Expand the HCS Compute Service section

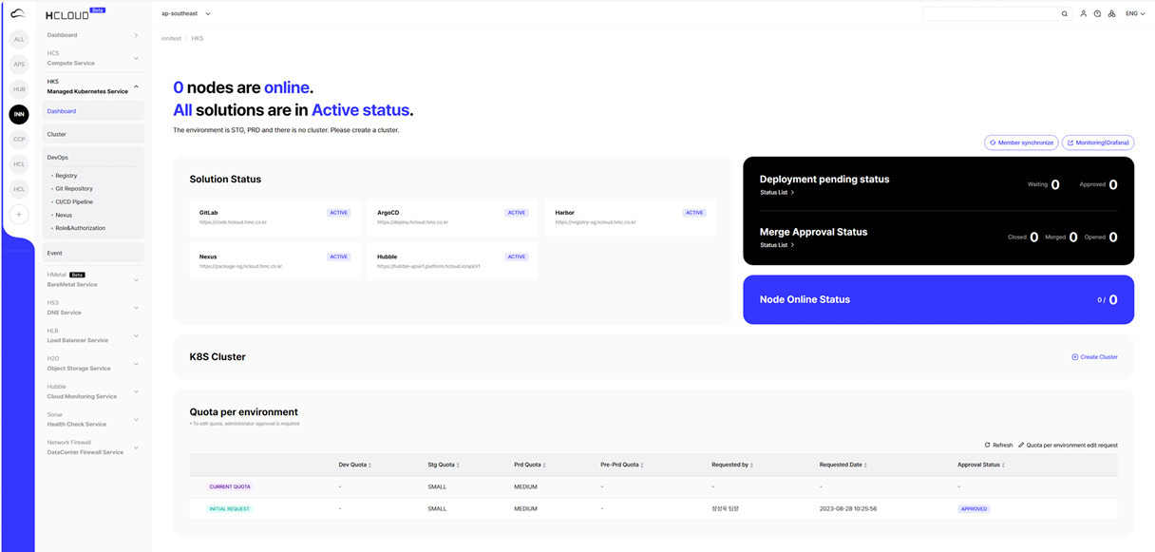pos(136,59)
